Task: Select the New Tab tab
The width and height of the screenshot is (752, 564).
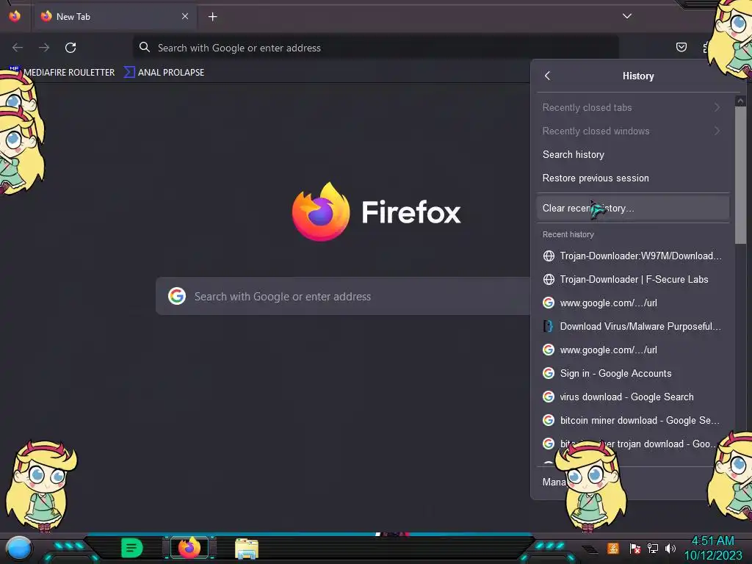Action: click(115, 17)
